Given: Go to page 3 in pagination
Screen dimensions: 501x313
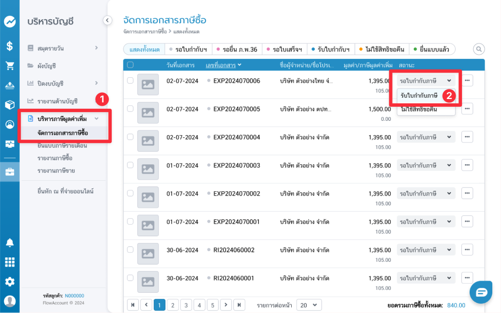Looking at the screenshot, I should click(186, 305).
